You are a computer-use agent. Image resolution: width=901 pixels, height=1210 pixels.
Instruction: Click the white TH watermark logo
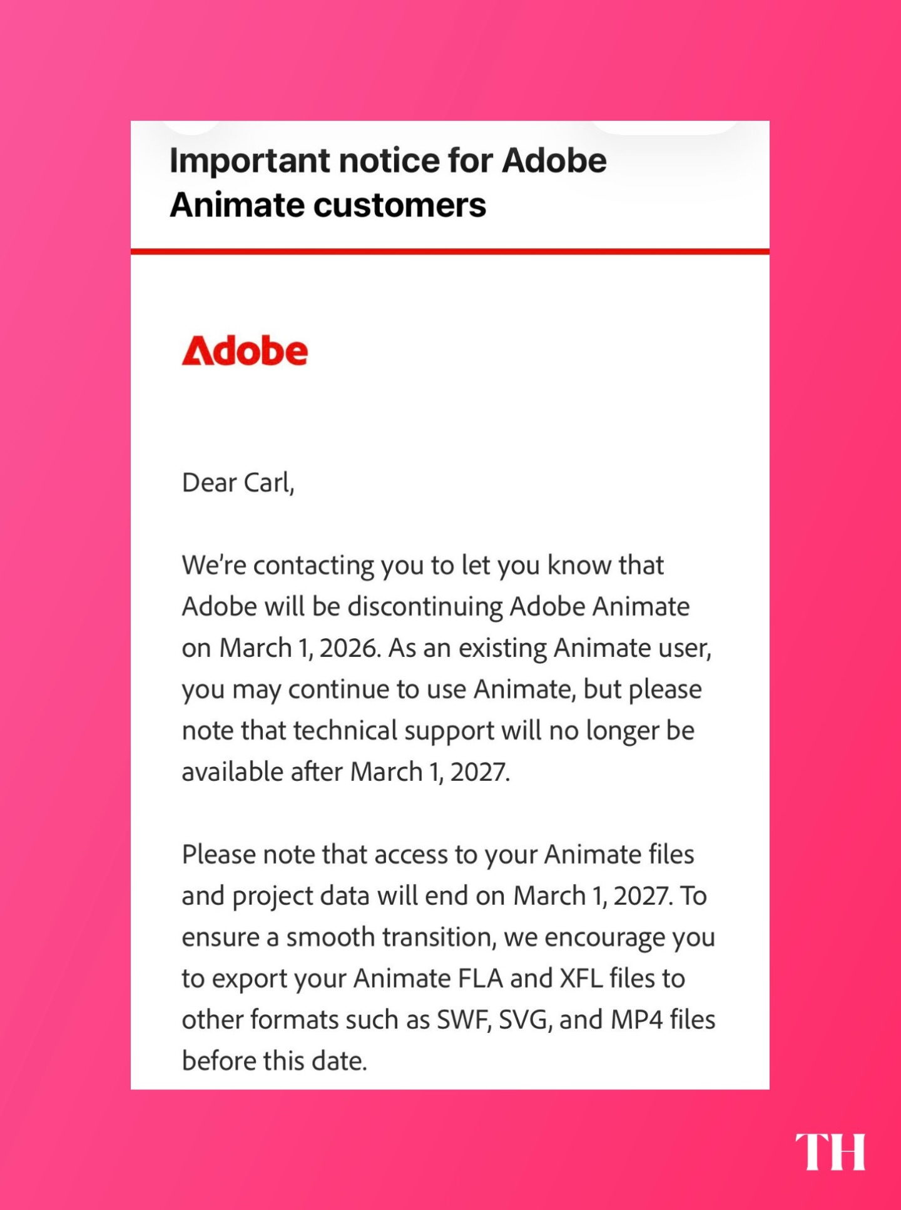click(x=830, y=1151)
